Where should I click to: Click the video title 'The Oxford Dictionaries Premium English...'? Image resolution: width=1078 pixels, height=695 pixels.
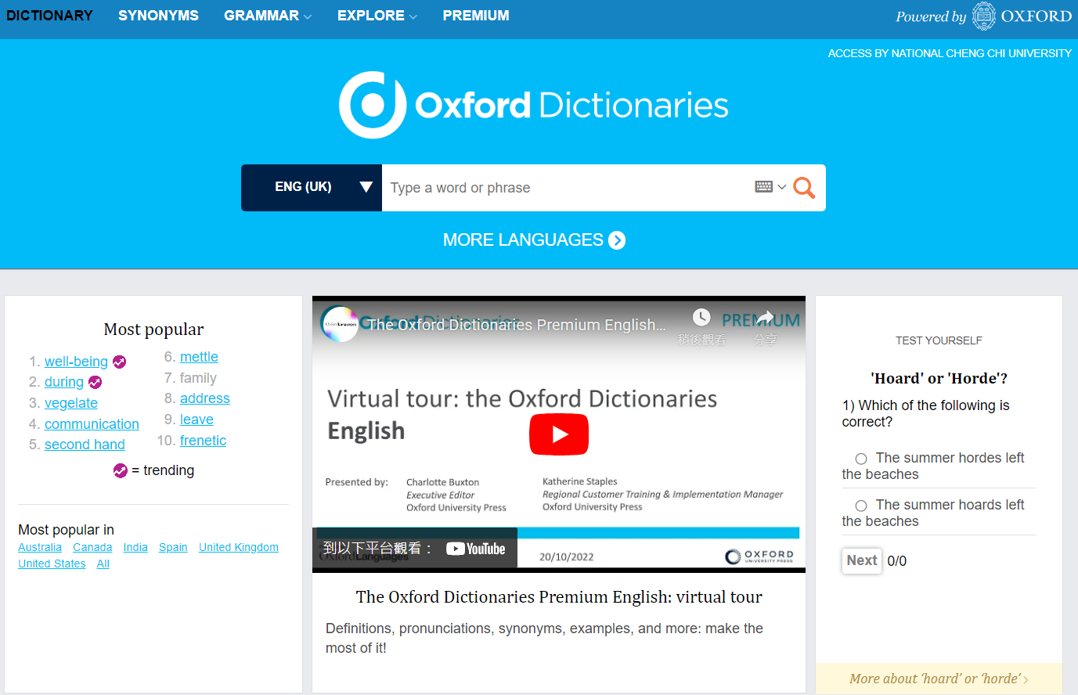coord(517,325)
